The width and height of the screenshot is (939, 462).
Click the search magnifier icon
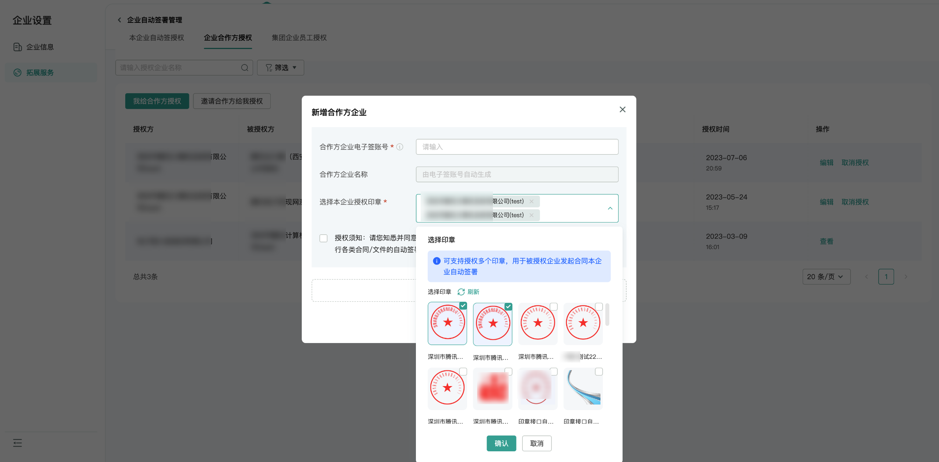(x=245, y=68)
